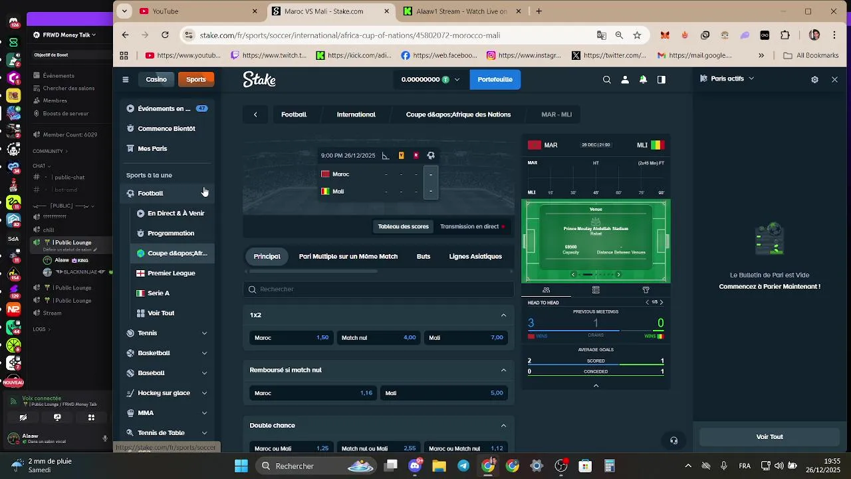Next slide arrow on pitch widget
Screen dimensions: 851x479
618,275
